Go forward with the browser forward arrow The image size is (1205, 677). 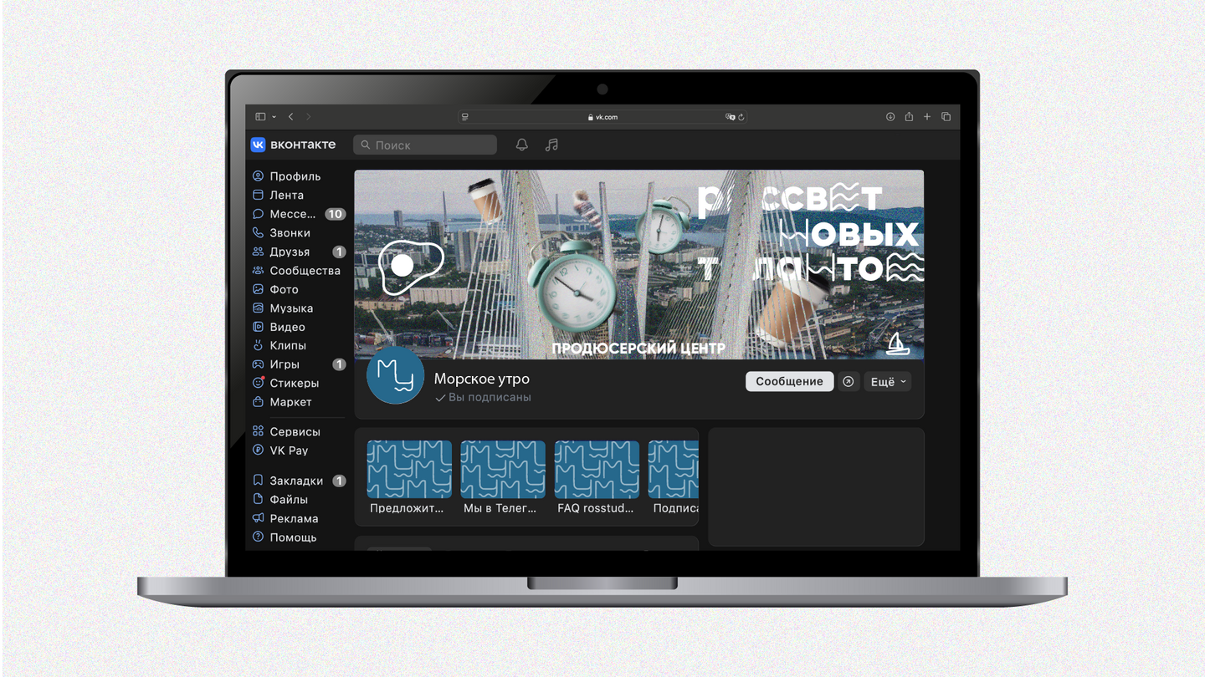(308, 117)
